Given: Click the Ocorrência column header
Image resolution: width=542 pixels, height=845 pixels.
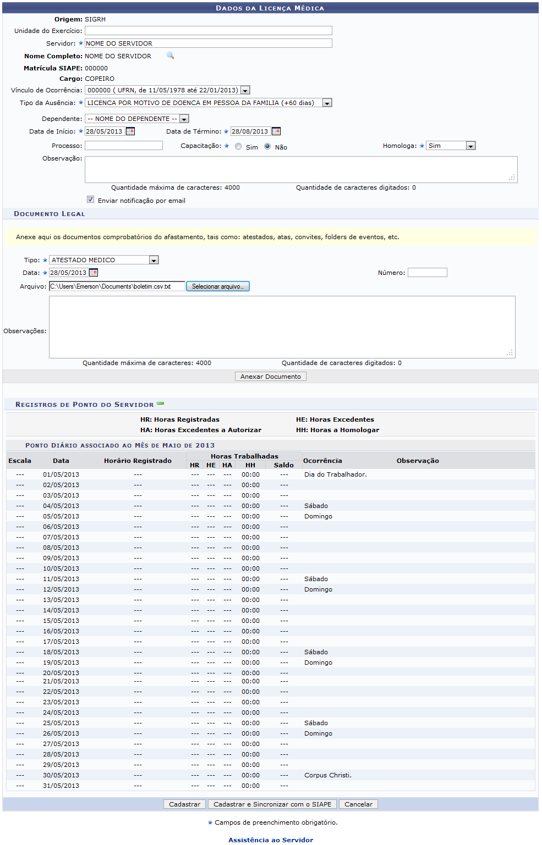Looking at the screenshot, I should (322, 461).
